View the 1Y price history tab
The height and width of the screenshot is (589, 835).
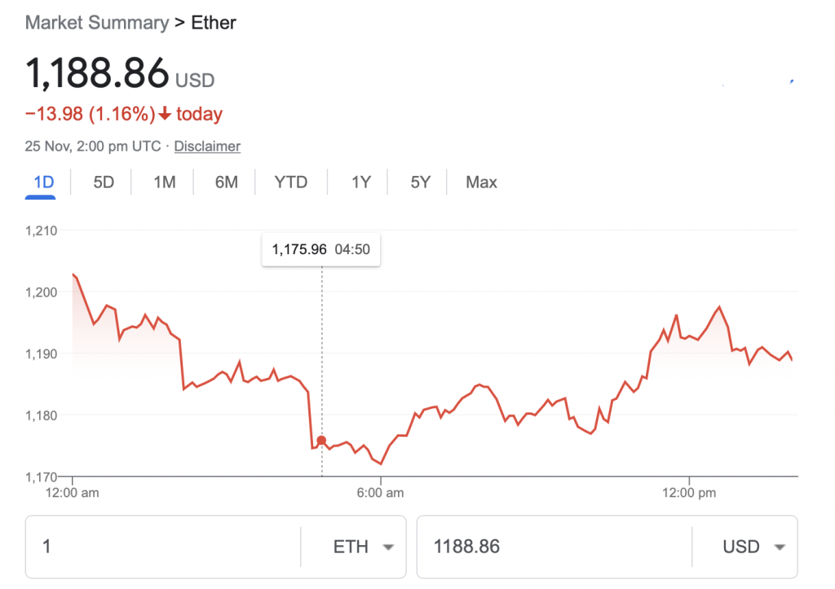point(361,182)
